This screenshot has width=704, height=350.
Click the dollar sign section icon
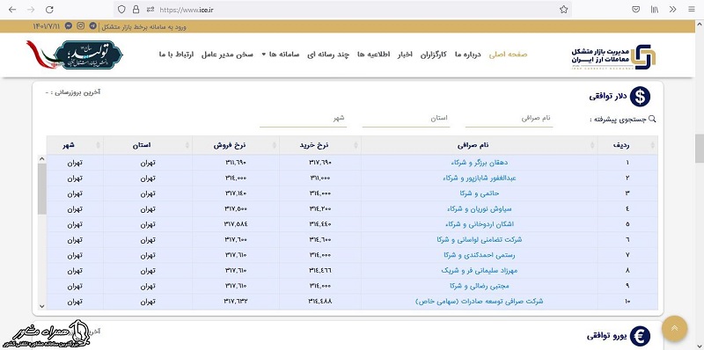pos(640,97)
